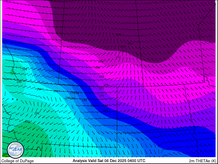Click the 264 contour label
Screen dimensions: 218x164
(101, 62)
